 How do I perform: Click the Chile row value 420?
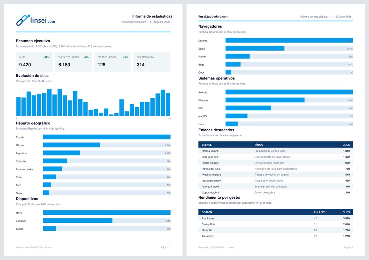[168, 178]
